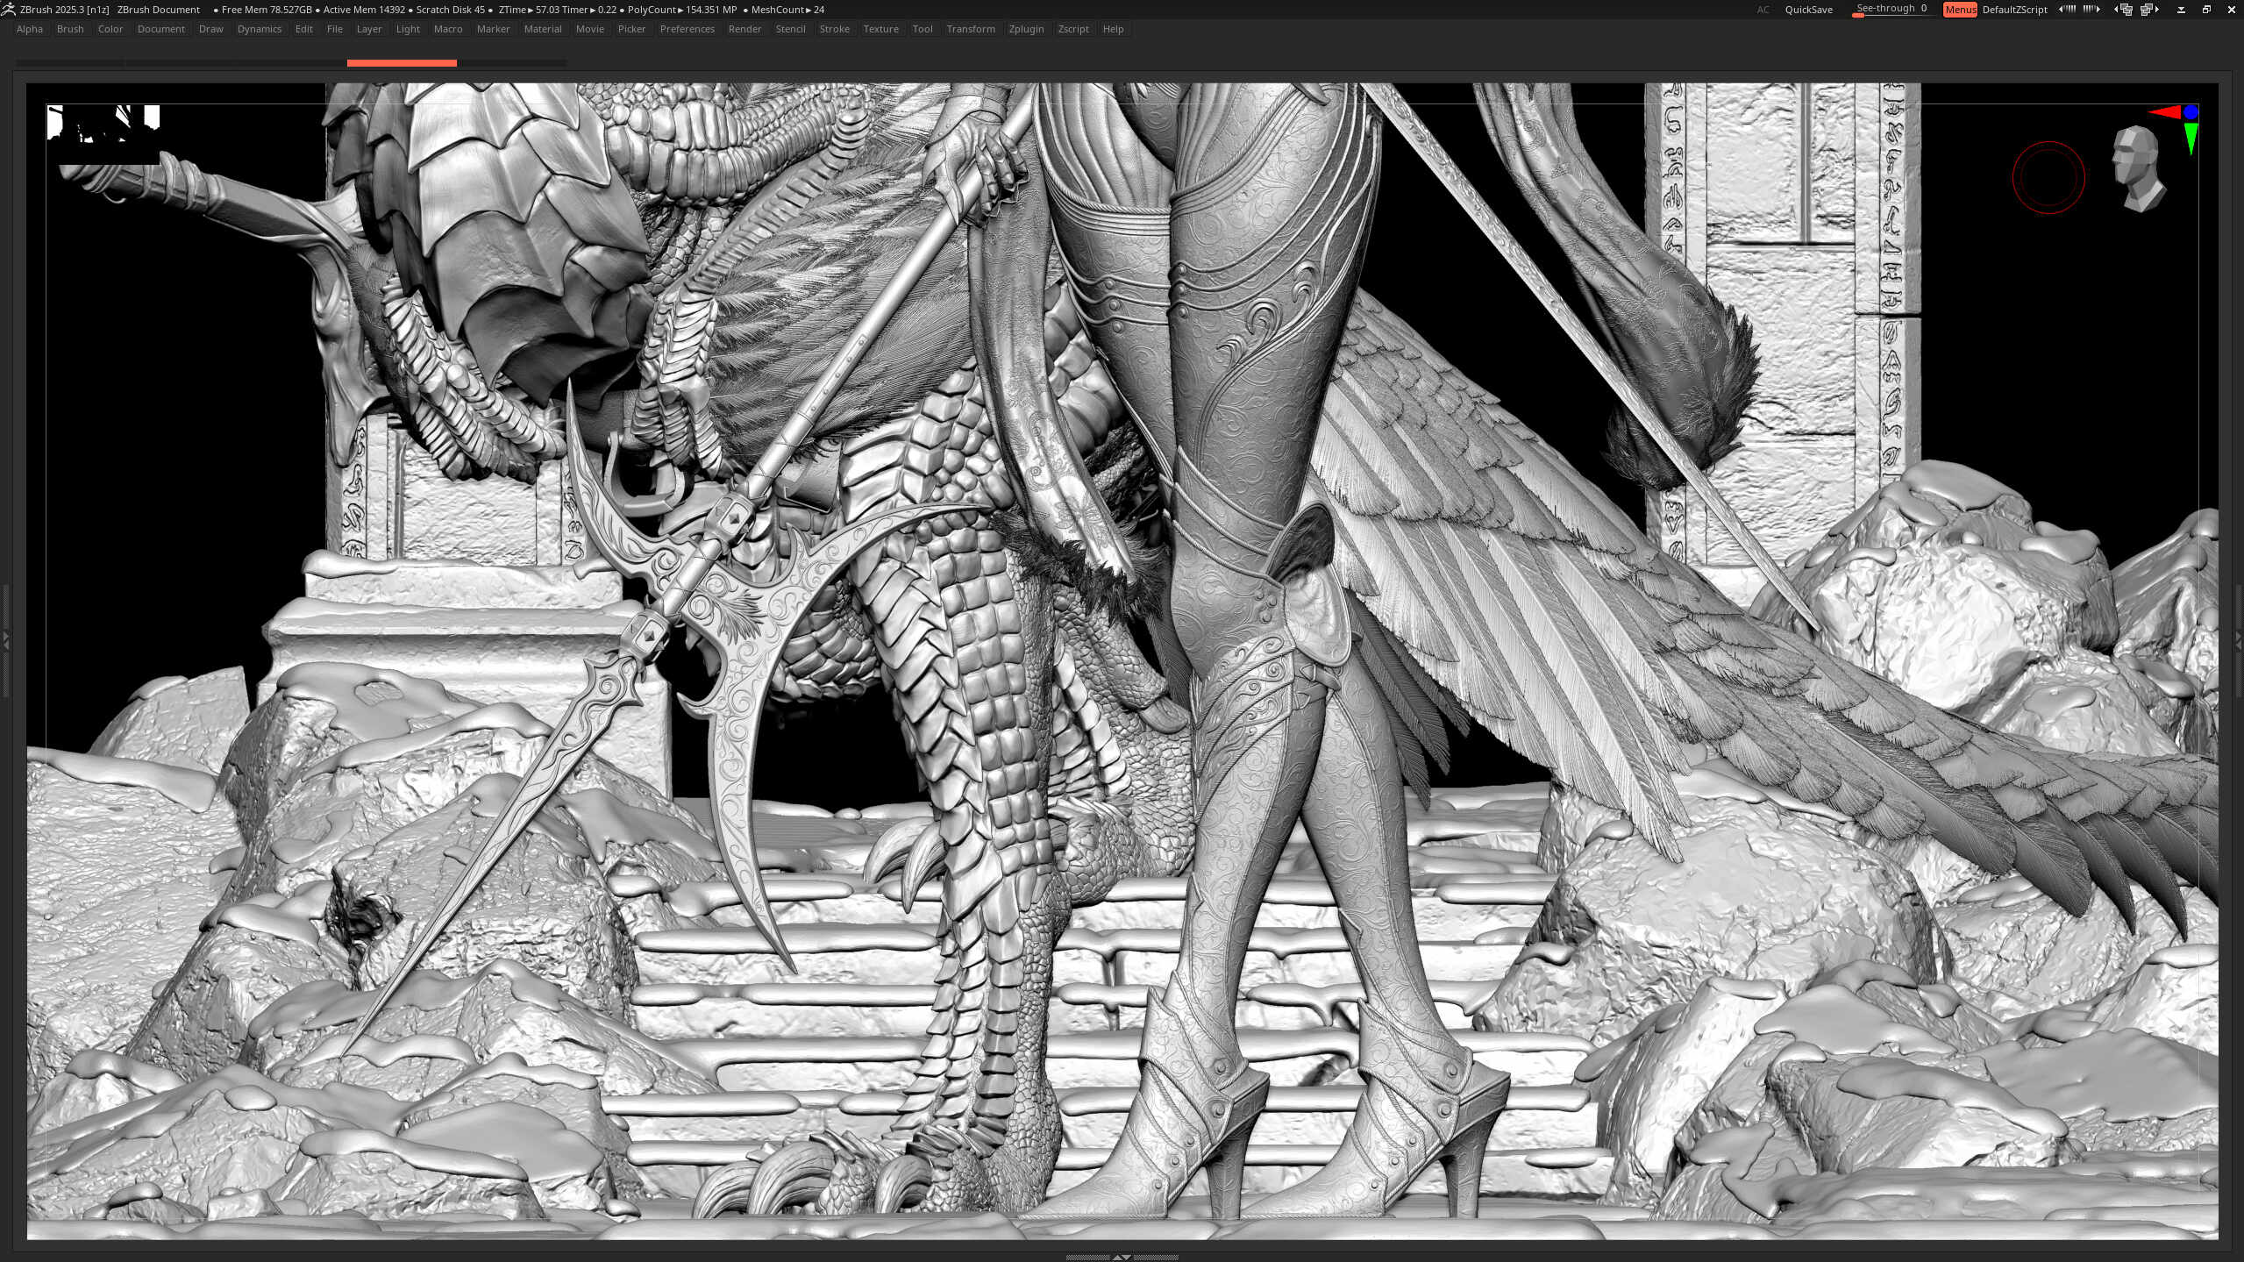Screen dimensions: 2244x1262
Task: Open the Zplugin menu
Action: pyautogui.click(x=1026, y=29)
